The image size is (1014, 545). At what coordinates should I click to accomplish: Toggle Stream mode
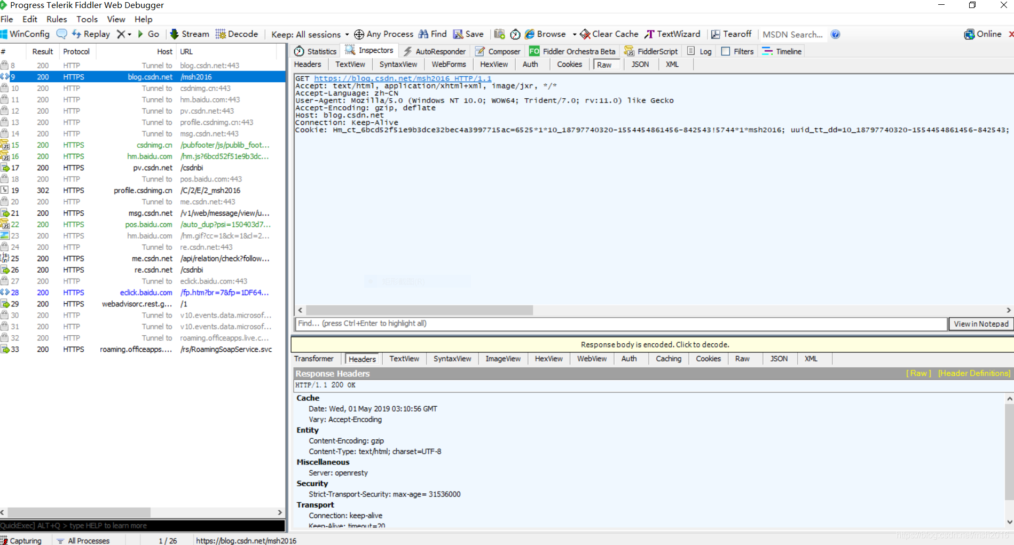pyautogui.click(x=190, y=34)
